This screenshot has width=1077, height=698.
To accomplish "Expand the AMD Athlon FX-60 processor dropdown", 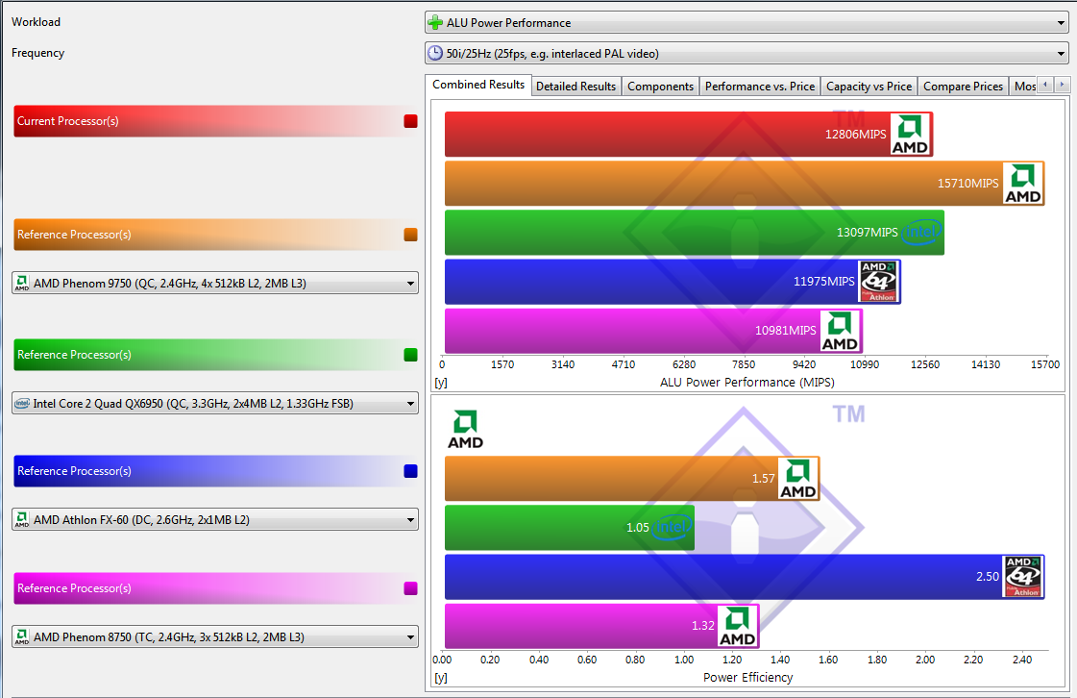I will click(215, 520).
